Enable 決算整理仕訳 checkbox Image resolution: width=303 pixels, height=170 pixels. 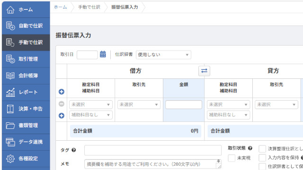[262, 149]
